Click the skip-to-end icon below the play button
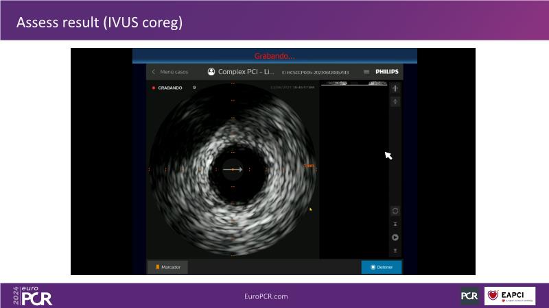Image resolution: width=549 pixels, height=308 pixels. (x=395, y=251)
